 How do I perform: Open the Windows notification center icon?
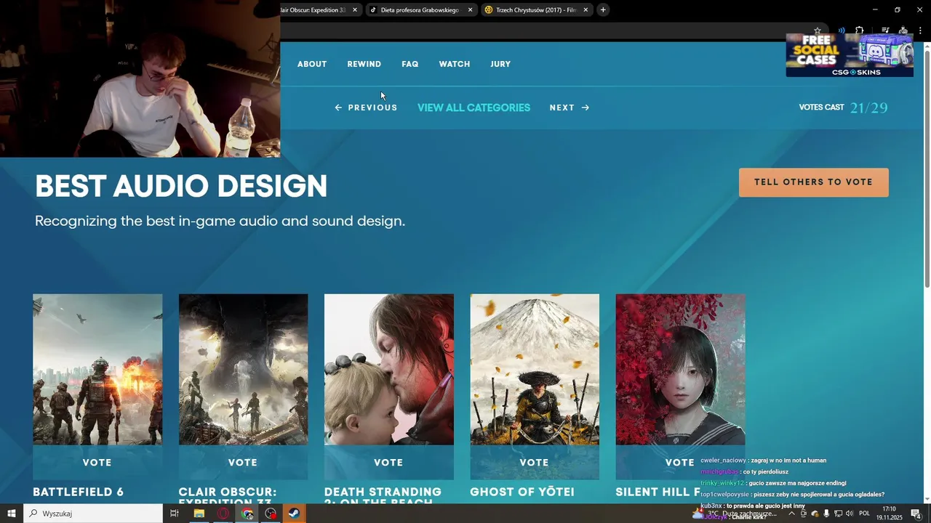tap(916, 514)
